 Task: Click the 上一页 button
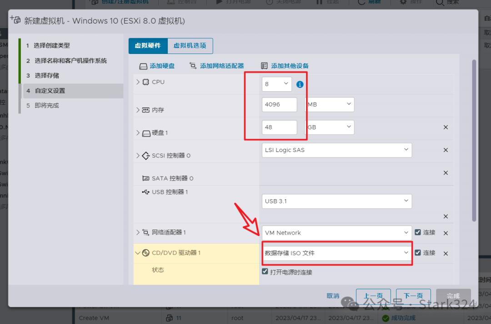point(373,296)
